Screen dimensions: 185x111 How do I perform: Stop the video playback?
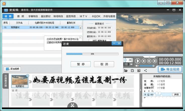(144, 61)
